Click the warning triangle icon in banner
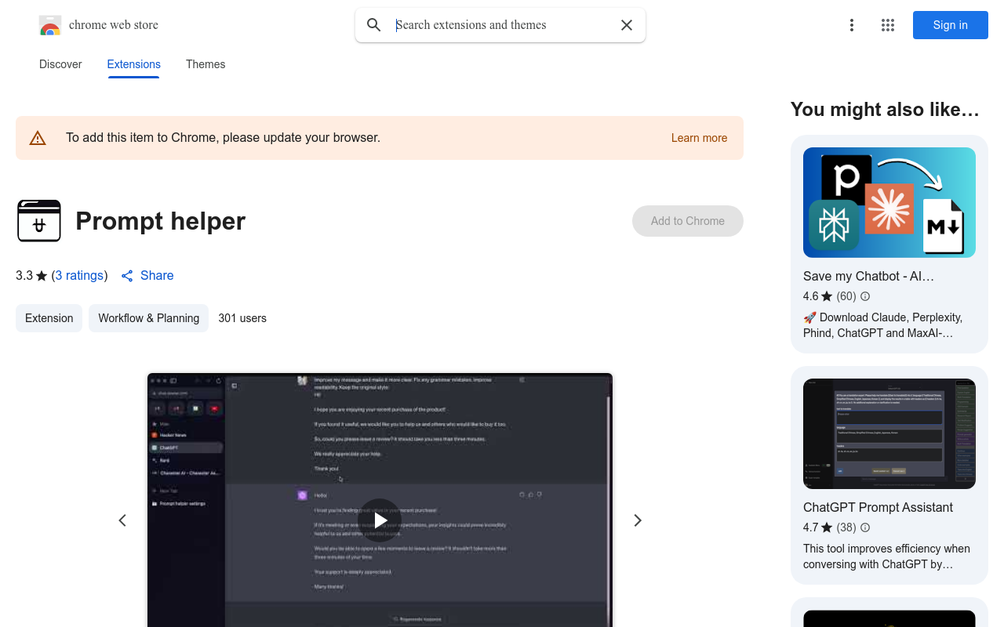The width and height of the screenshot is (1004, 627). click(38, 138)
